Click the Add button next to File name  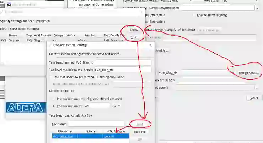coord(140,124)
